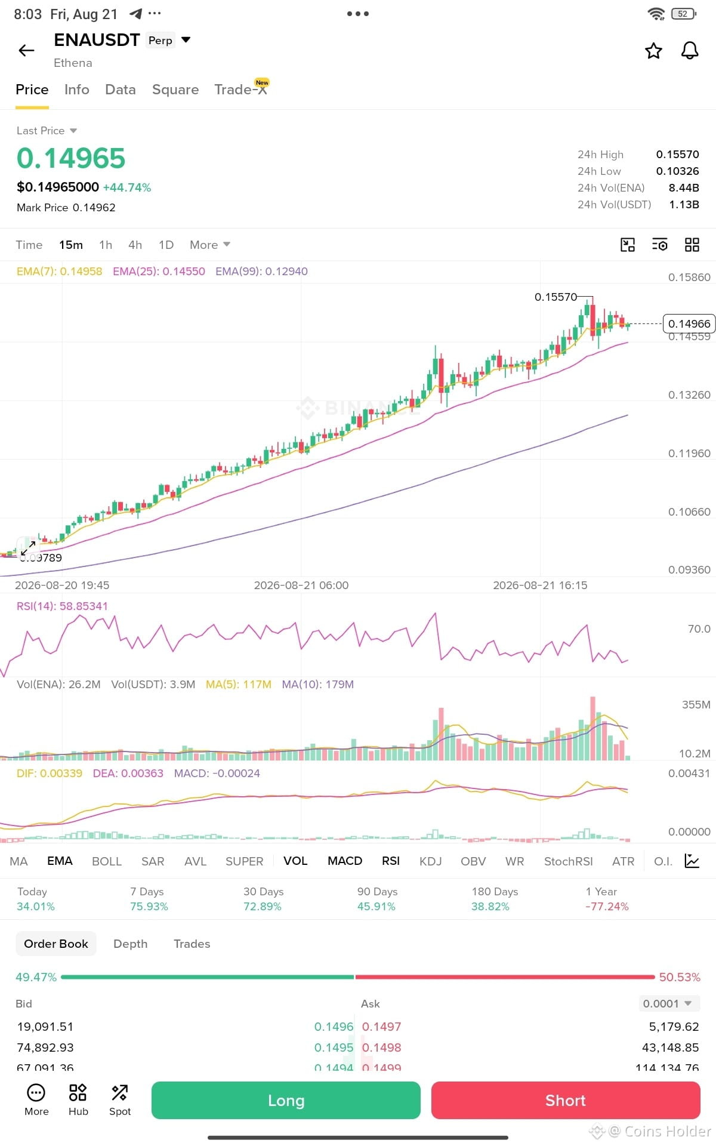Toggle the OBV indicator
716x1146 pixels.
coord(473,861)
